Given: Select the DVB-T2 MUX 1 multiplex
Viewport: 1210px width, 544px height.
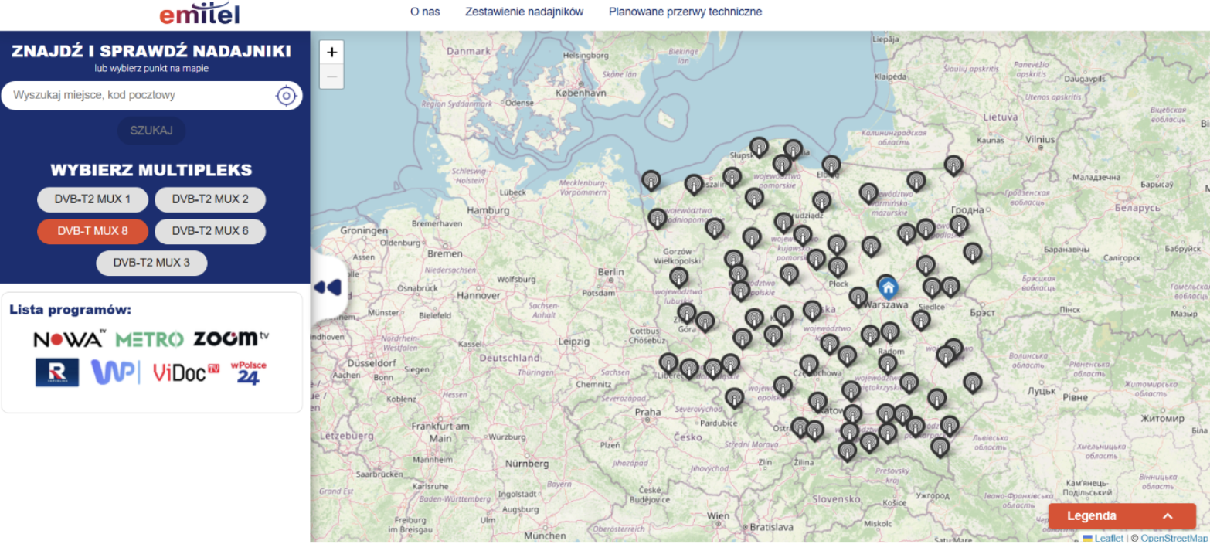Looking at the screenshot, I should click(93, 199).
